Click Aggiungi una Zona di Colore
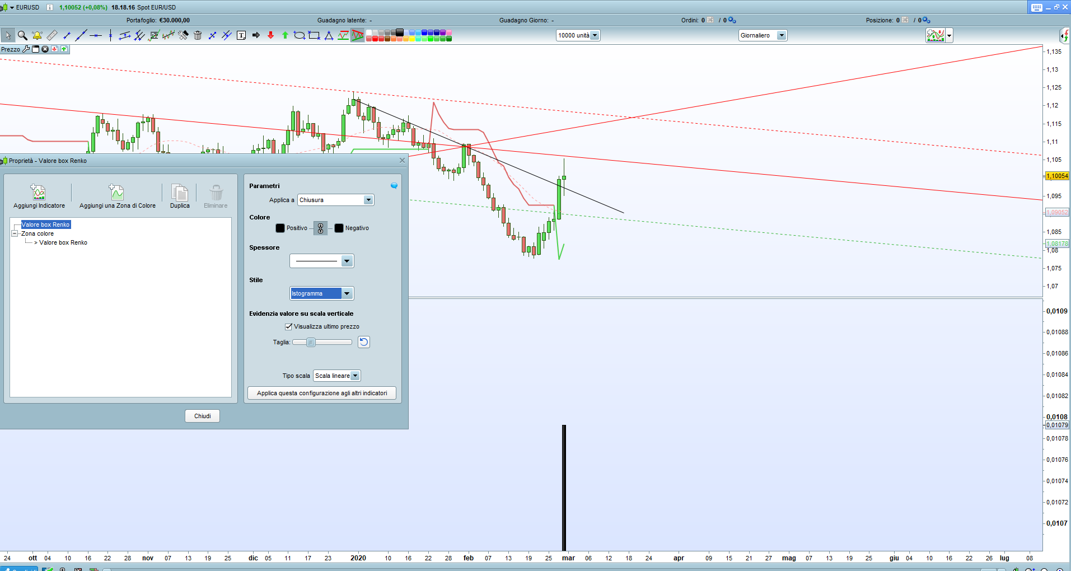Screen dimensions: 1071x571 (x=117, y=196)
